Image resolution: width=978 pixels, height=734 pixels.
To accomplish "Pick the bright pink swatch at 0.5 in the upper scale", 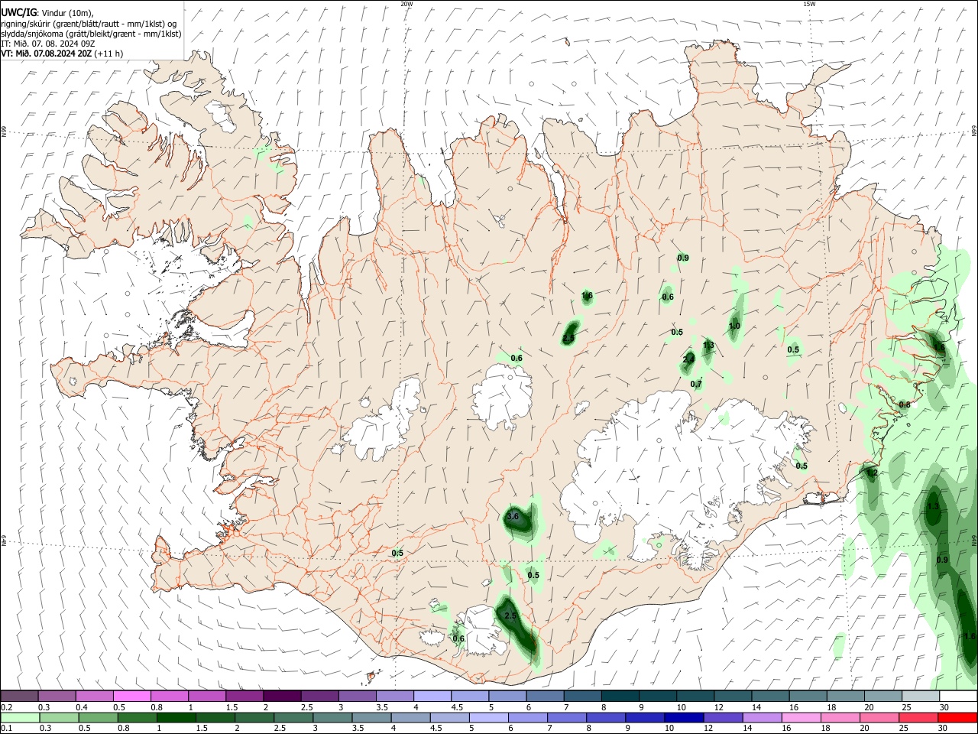I will (x=132, y=697).
